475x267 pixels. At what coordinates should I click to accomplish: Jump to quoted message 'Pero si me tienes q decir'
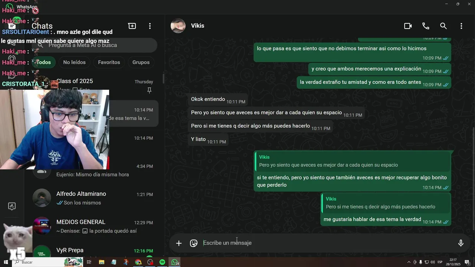tap(386, 203)
